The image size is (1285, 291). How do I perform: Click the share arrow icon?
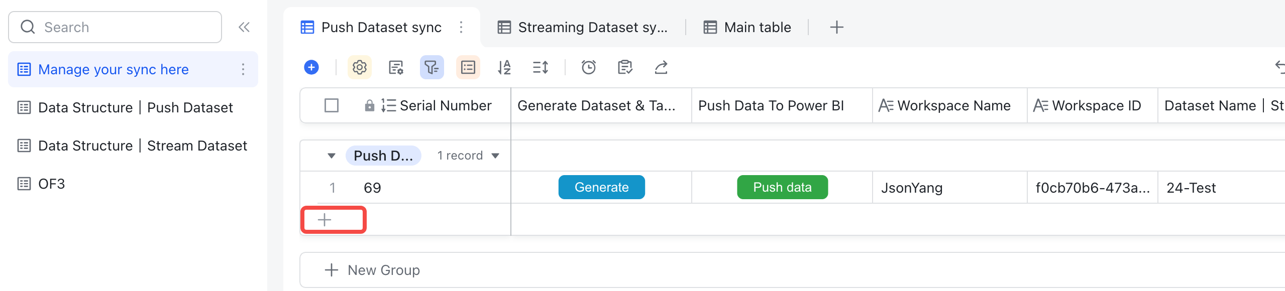(x=661, y=67)
